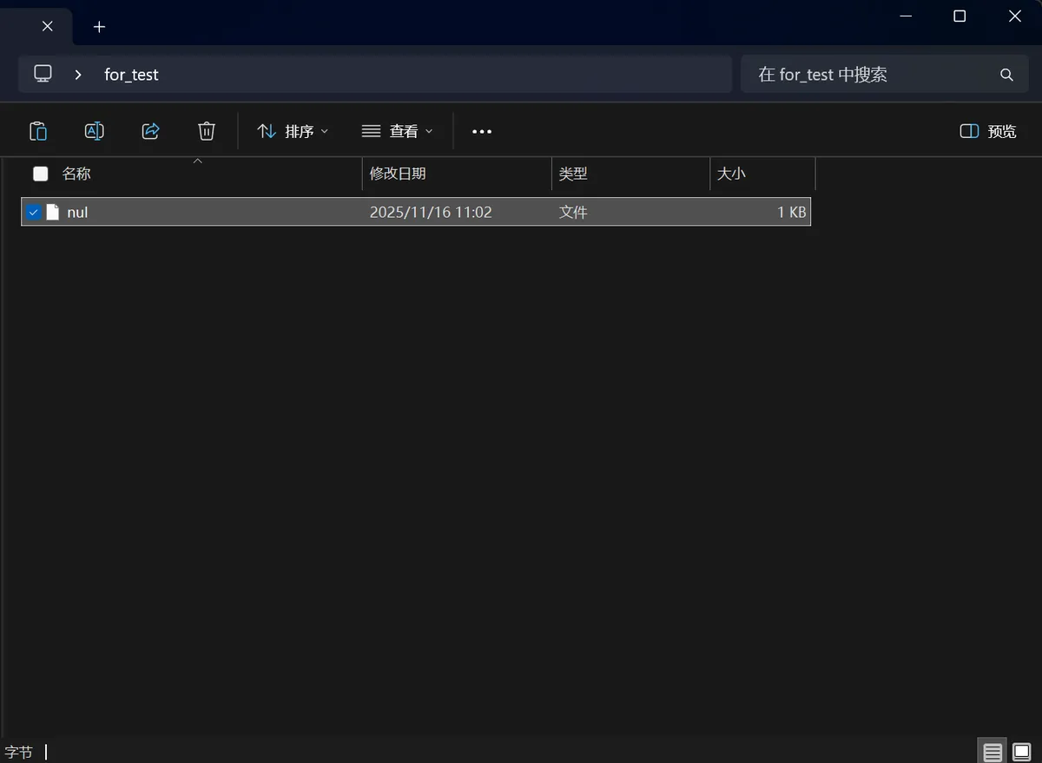Expand the 排序 sort dropdown

(293, 131)
